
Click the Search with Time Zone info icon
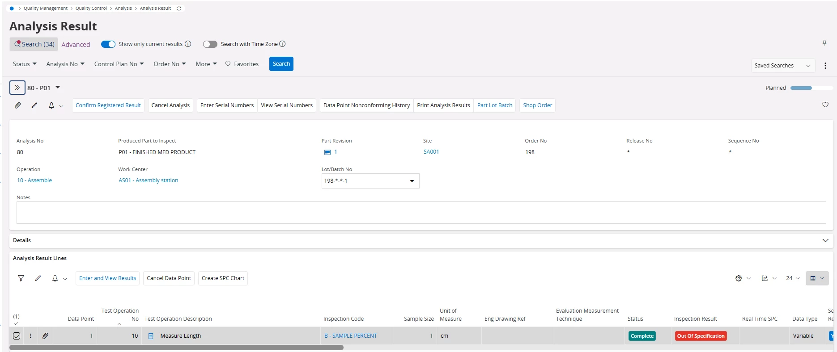pyautogui.click(x=282, y=44)
